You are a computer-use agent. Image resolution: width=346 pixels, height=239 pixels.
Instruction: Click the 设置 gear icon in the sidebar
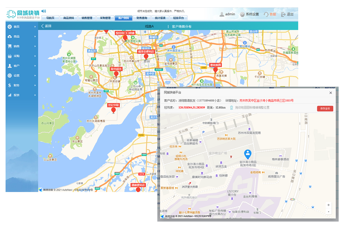click(10, 76)
